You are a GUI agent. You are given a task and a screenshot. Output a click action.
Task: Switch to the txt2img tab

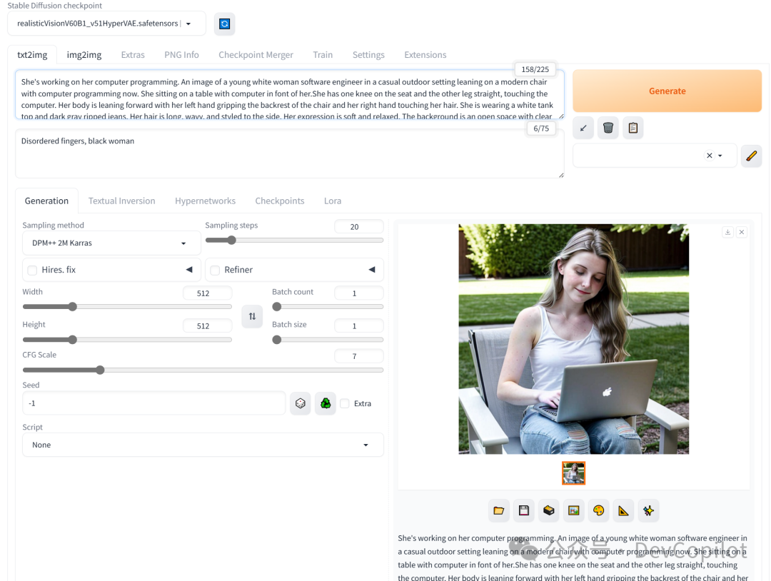tap(32, 54)
